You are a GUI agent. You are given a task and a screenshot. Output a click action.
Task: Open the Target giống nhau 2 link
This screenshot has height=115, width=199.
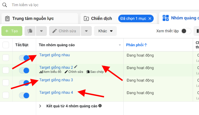tap(56, 67)
